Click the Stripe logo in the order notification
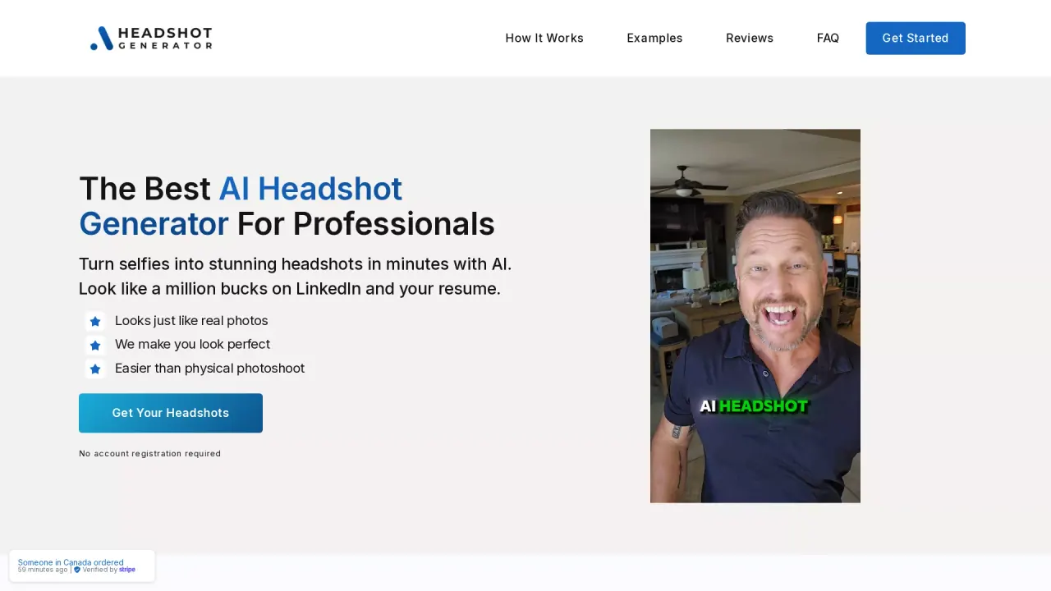 (x=127, y=570)
